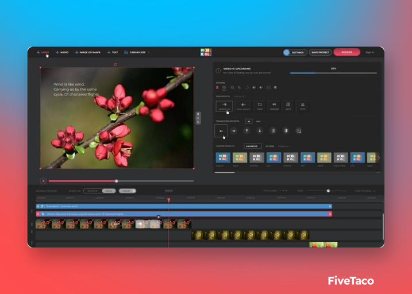412x294 pixels.
Task: Apply the speed up time effect
Action: point(224,106)
